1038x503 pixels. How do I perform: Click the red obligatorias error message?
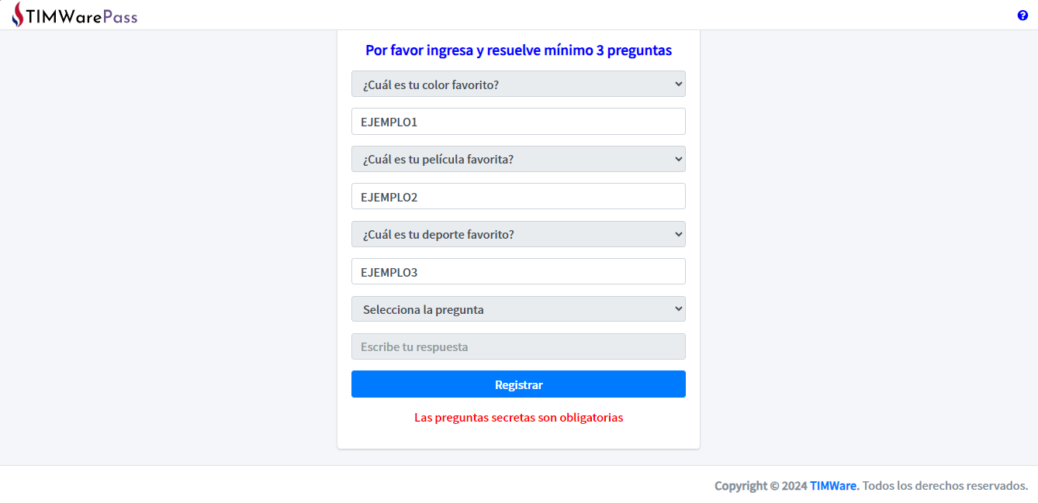click(518, 417)
